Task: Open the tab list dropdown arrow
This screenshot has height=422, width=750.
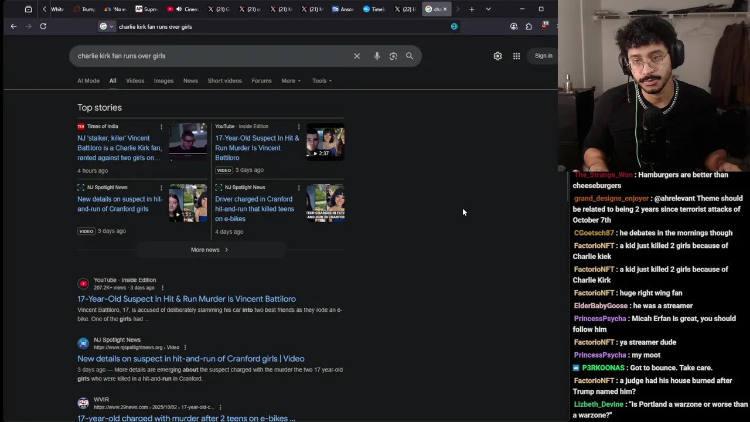Action: tap(488, 9)
